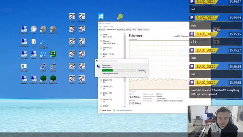243x137 pixels.
Task: Click the IPv4 address value
Action: tap(161, 99)
